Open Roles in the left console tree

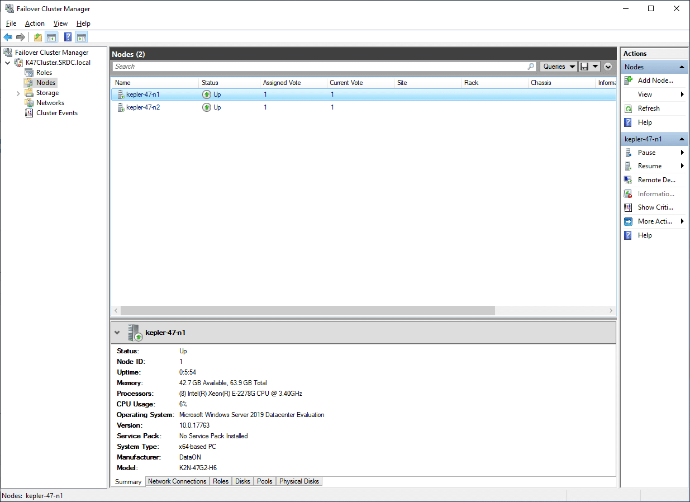click(44, 73)
